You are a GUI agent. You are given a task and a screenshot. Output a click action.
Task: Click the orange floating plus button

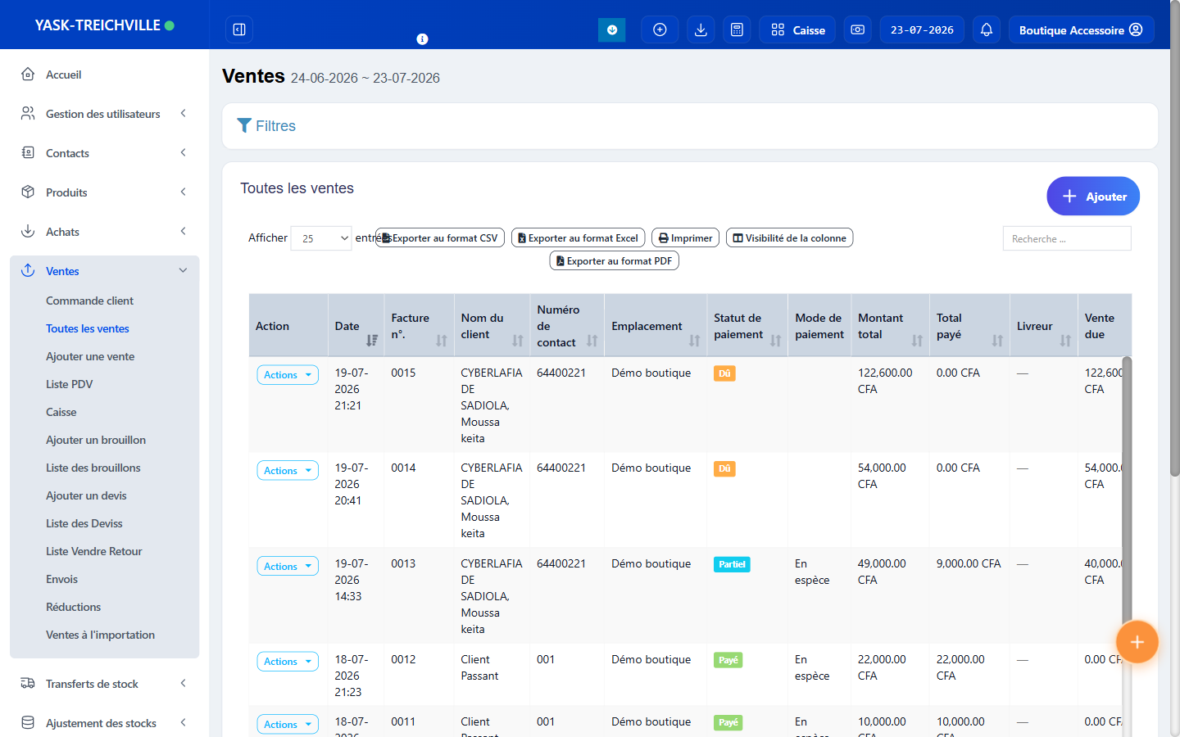point(1137,642)
